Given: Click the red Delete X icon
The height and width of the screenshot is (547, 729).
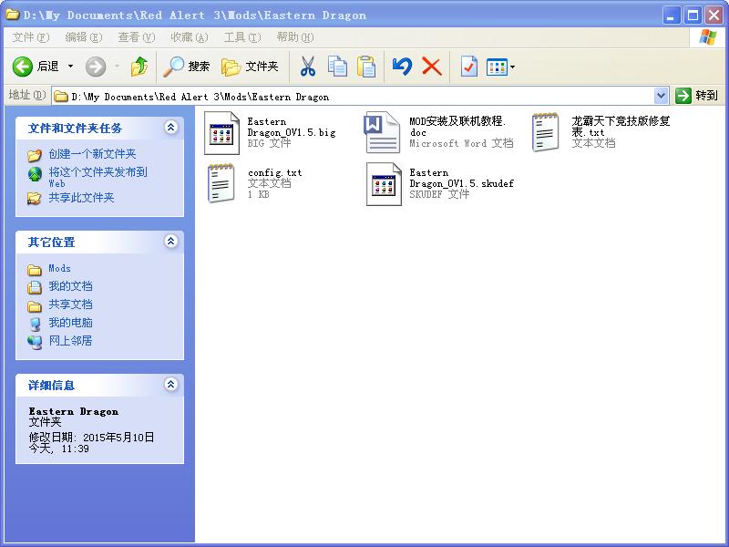Looking at the screenshot, I should pos(432,67).
